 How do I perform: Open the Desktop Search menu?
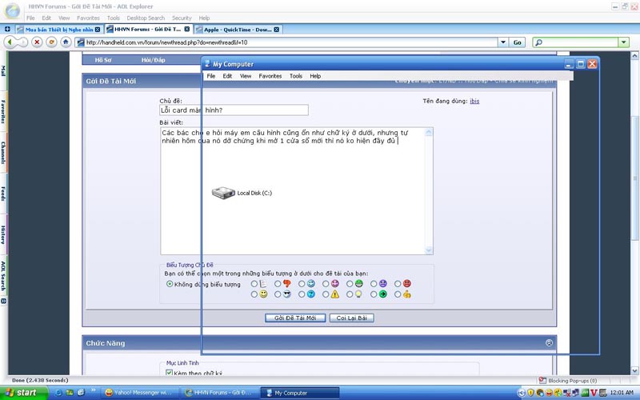pos(146,18)
